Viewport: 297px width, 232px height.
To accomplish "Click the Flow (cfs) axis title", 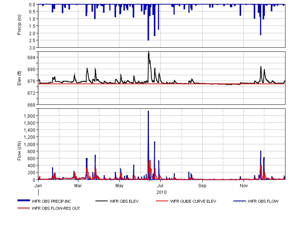I will point(19,151).
